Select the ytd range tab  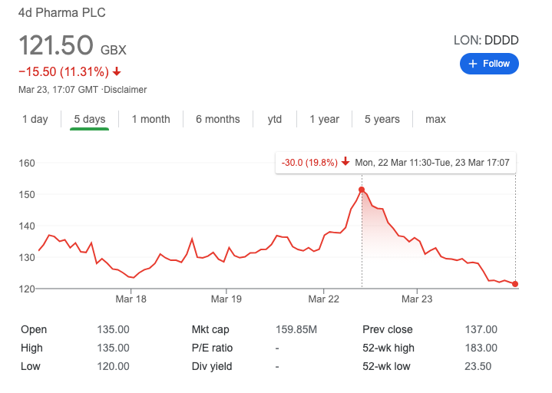click(x=275, y=119)
